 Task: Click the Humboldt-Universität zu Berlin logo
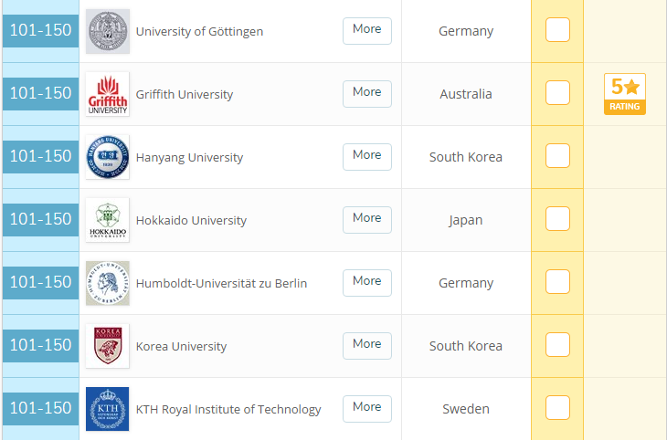[x=108, y=283]
